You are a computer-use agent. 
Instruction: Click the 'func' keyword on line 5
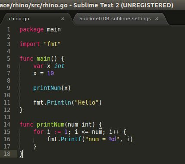(x=26, y=59)
